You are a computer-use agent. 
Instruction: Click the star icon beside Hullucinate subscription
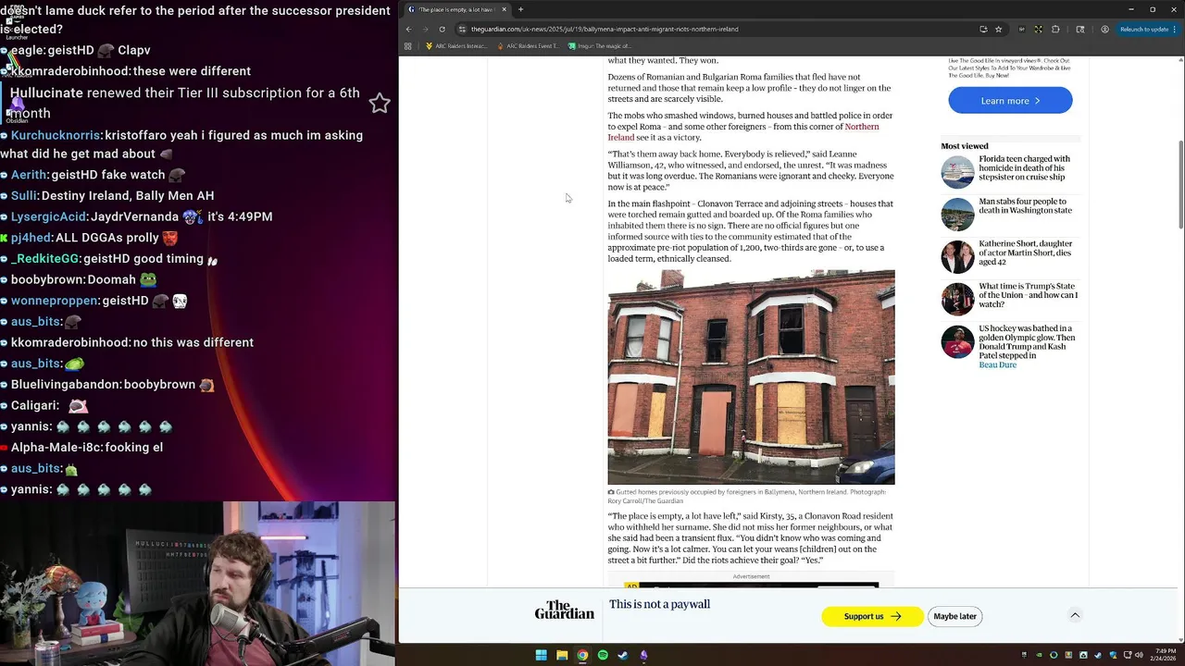click(380, 103)
